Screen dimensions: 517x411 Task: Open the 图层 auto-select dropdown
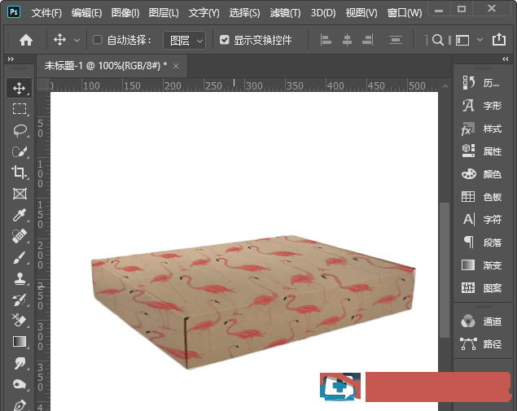tap(184, 40)
